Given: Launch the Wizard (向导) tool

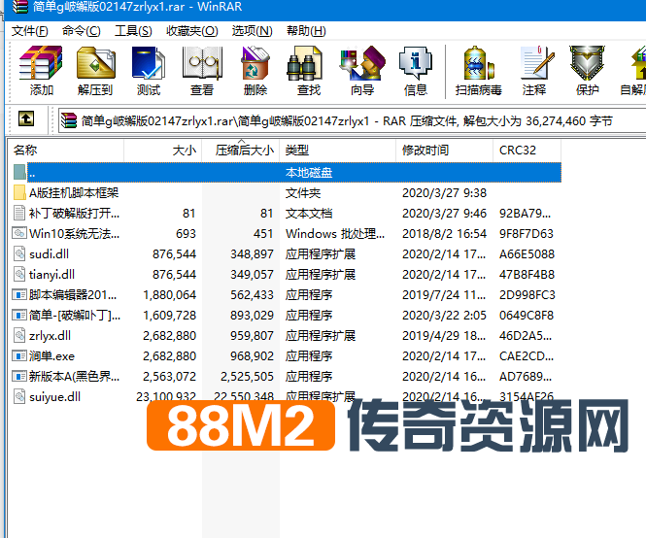Looking at the screenshot, I should pos(362,63).
